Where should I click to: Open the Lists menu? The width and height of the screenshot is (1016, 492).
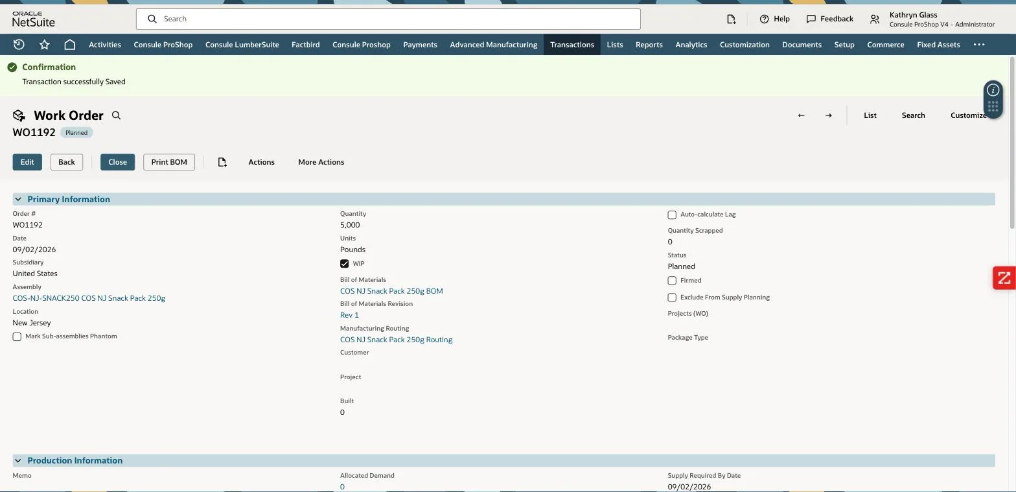[x=615, y=45]
